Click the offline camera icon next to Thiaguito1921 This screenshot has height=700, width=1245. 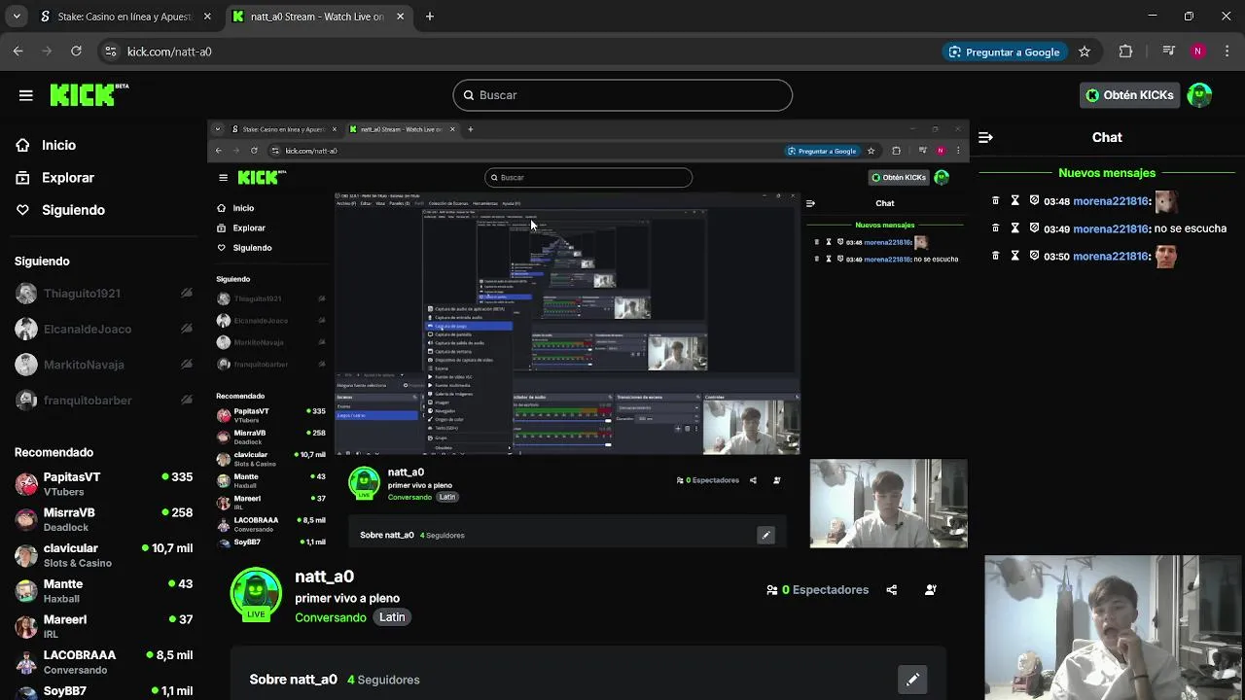coord(187,294)
